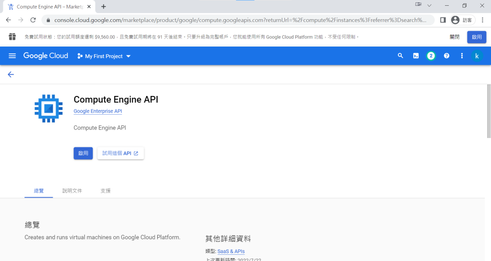Viewport: 491px width, 261px height.
Task: Click the 總覽 section heading text
Action: click(x=32, y=225)
